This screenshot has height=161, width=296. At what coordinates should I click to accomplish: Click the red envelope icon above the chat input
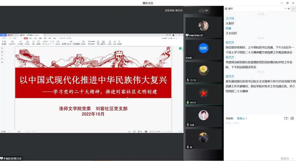coord(292,118)
